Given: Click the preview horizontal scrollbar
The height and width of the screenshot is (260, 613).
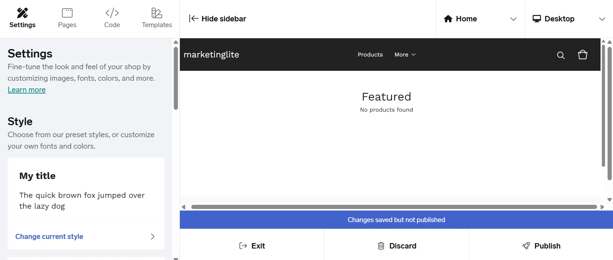Looking at the screenshot, I should (394, 207).
